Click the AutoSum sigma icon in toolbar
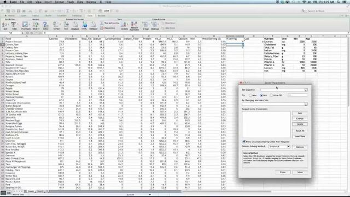 (67, 11)
